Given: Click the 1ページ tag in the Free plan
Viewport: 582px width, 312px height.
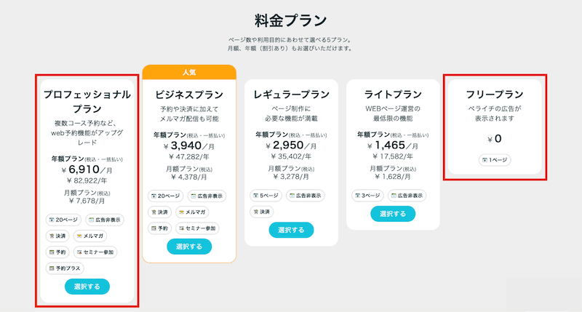Looking at the screenshot, I should (x=495, y=160).
